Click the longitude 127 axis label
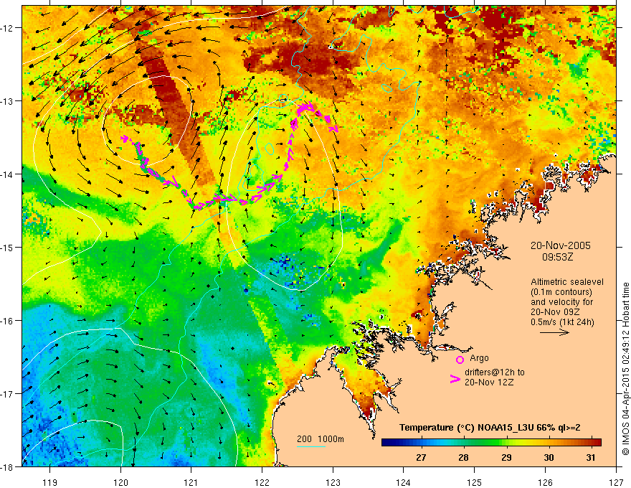631x488 pixels. click(x=616, y=482)
